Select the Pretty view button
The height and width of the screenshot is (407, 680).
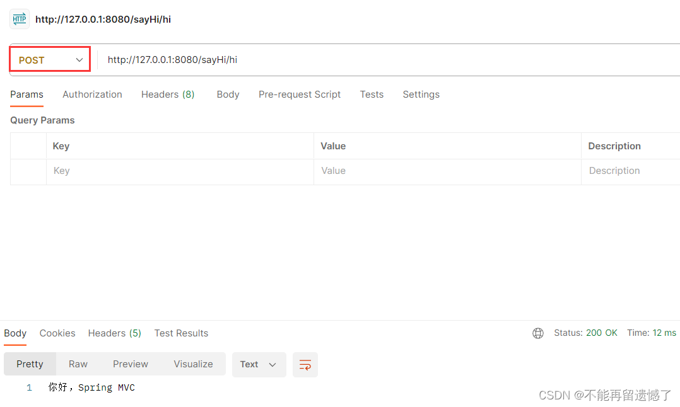30,364
